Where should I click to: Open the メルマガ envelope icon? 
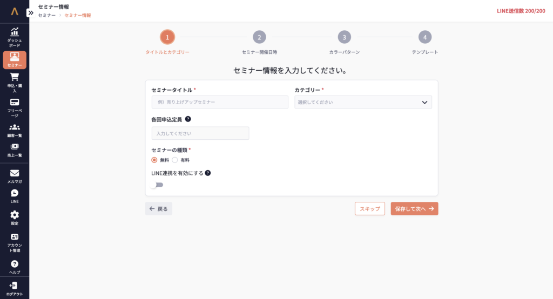pos(15,173)
